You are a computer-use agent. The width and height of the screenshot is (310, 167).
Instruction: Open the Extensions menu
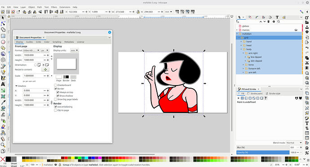click(x=65, y=7)
